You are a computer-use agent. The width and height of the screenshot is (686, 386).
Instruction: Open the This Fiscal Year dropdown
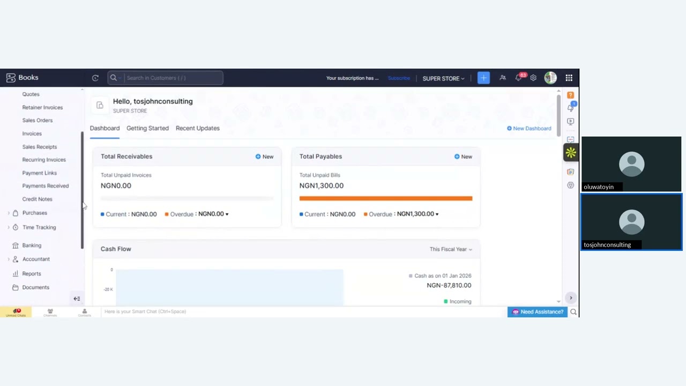[451, 249]
